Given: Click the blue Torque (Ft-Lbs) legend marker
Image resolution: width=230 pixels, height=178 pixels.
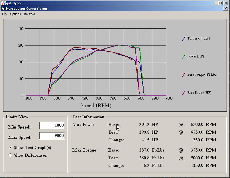Looking at the screenshot, I should [184, 38].
